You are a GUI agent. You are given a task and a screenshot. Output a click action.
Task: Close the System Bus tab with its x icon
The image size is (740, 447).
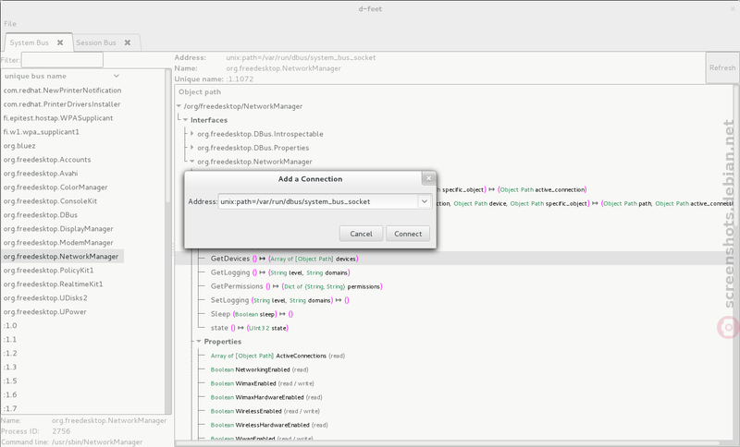click(x=60, y=42)
